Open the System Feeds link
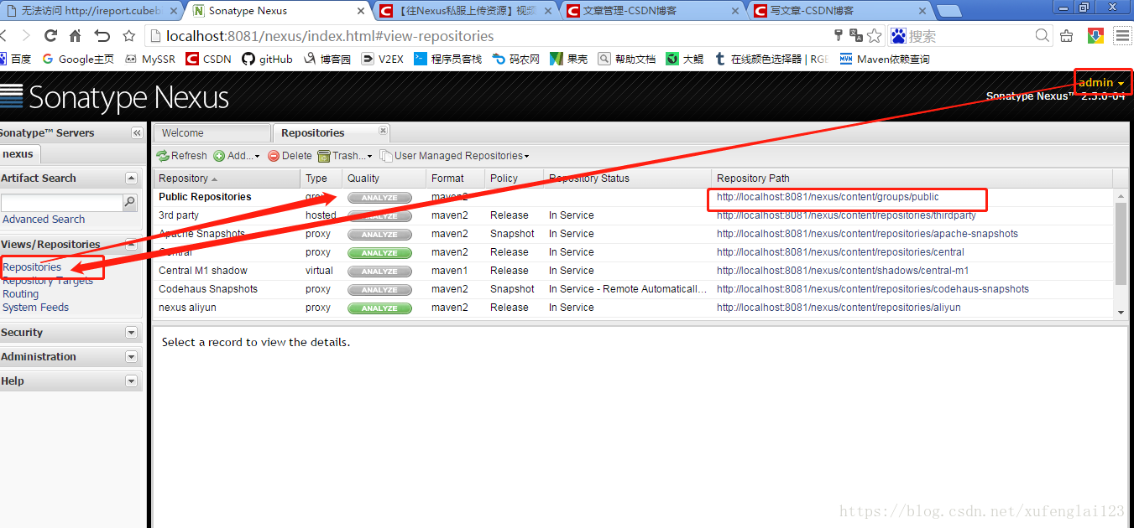This screenshot has width=1134, height=528. [x=36, y=308]
